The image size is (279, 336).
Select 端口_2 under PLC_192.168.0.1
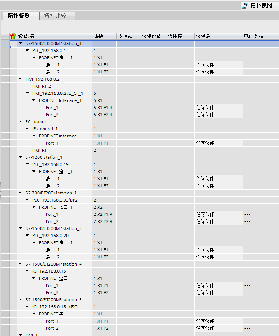click(x=53, y=72)
